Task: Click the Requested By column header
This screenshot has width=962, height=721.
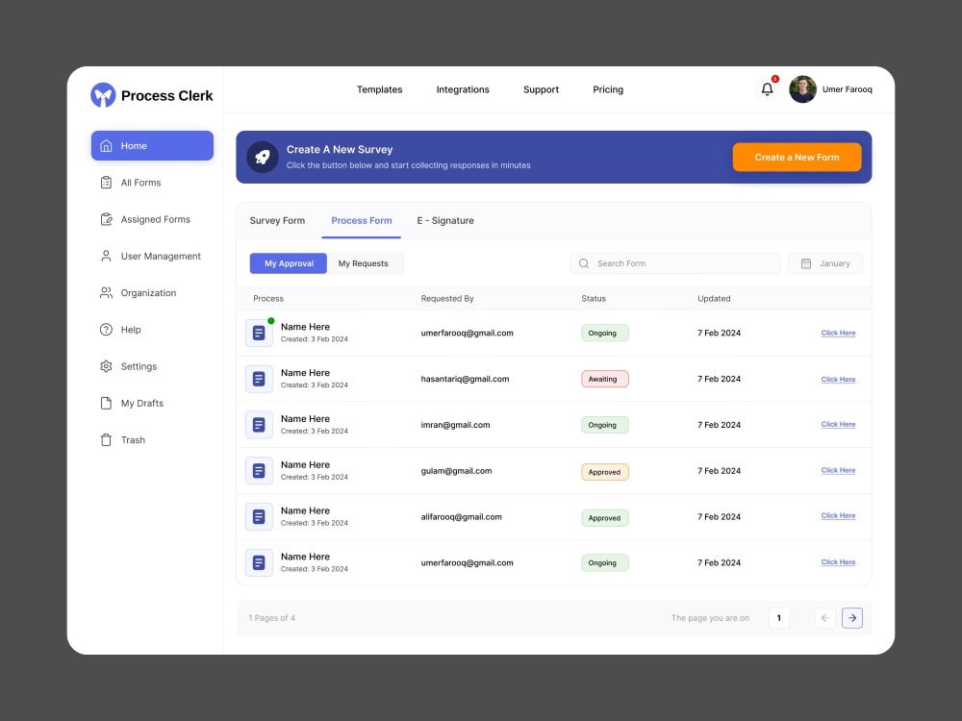Action: click(447, 299)
